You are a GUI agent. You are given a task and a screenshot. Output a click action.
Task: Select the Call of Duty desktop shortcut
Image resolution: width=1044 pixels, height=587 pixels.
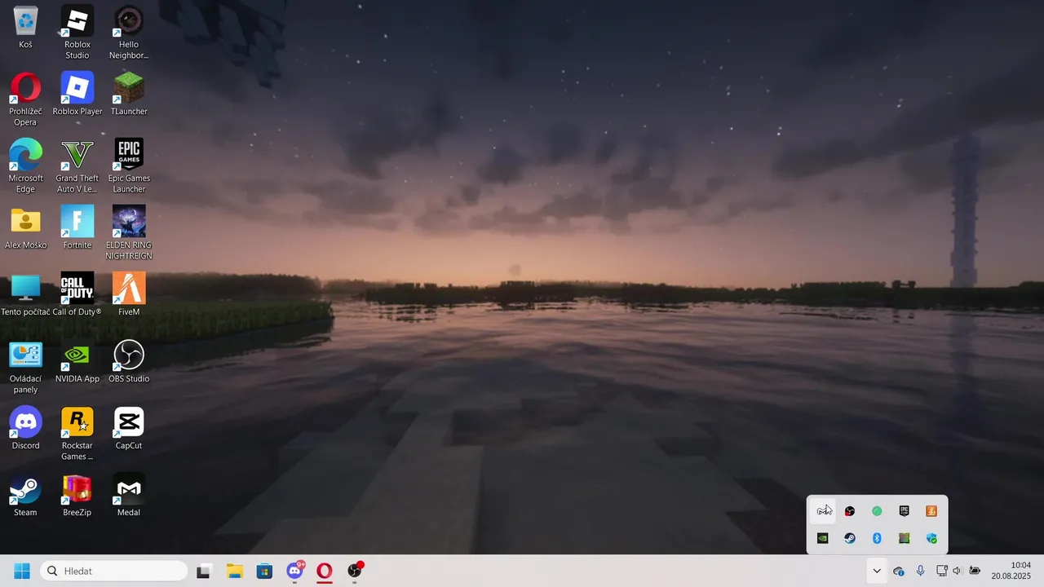pos(77,294)
